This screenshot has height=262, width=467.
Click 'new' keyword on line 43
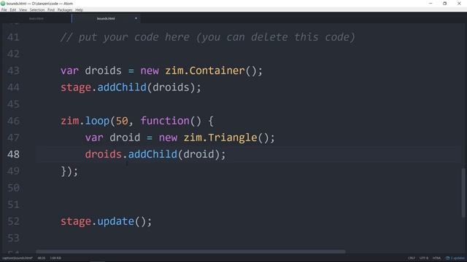point(150,71)
